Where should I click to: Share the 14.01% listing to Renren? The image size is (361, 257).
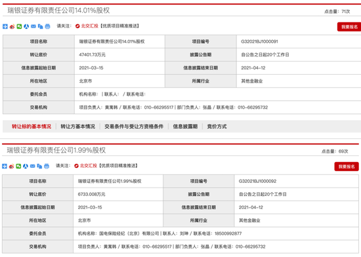pyautogui.click(x=26, y=26)
